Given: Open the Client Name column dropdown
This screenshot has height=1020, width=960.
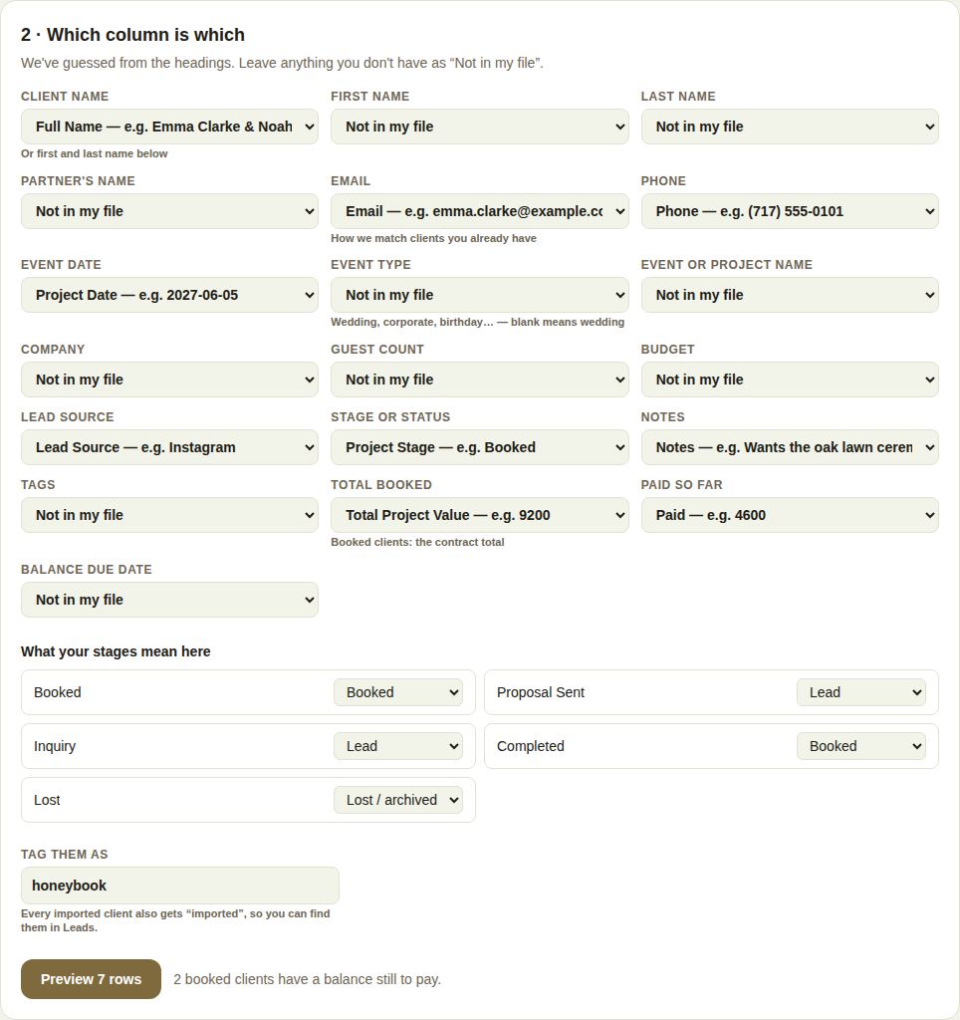Looking at the screenshot, I should [x=169, y=127].
